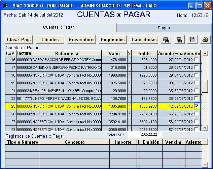Click the connected-nodes layout icon in toolbar
Viewport: 213px width, 169px height.
pyautogui.click(x=192, y=39)
